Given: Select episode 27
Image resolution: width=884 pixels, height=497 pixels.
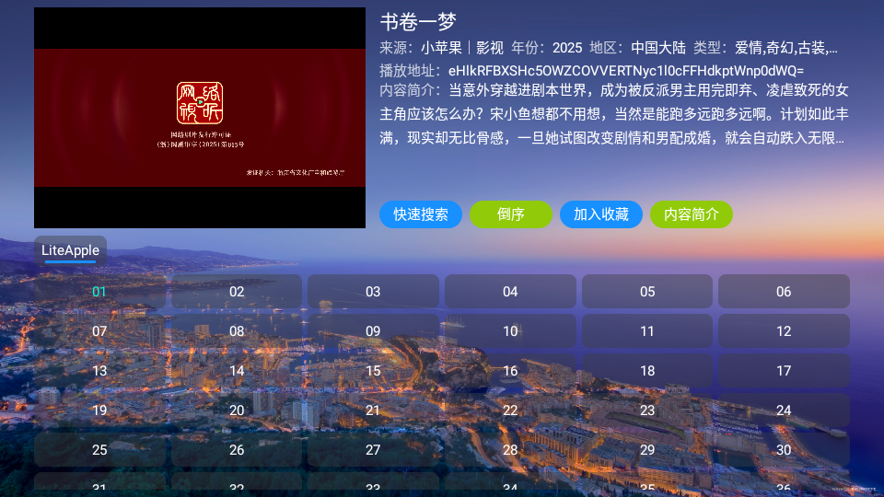Looking at the screenshot, I should click(373, 450).
